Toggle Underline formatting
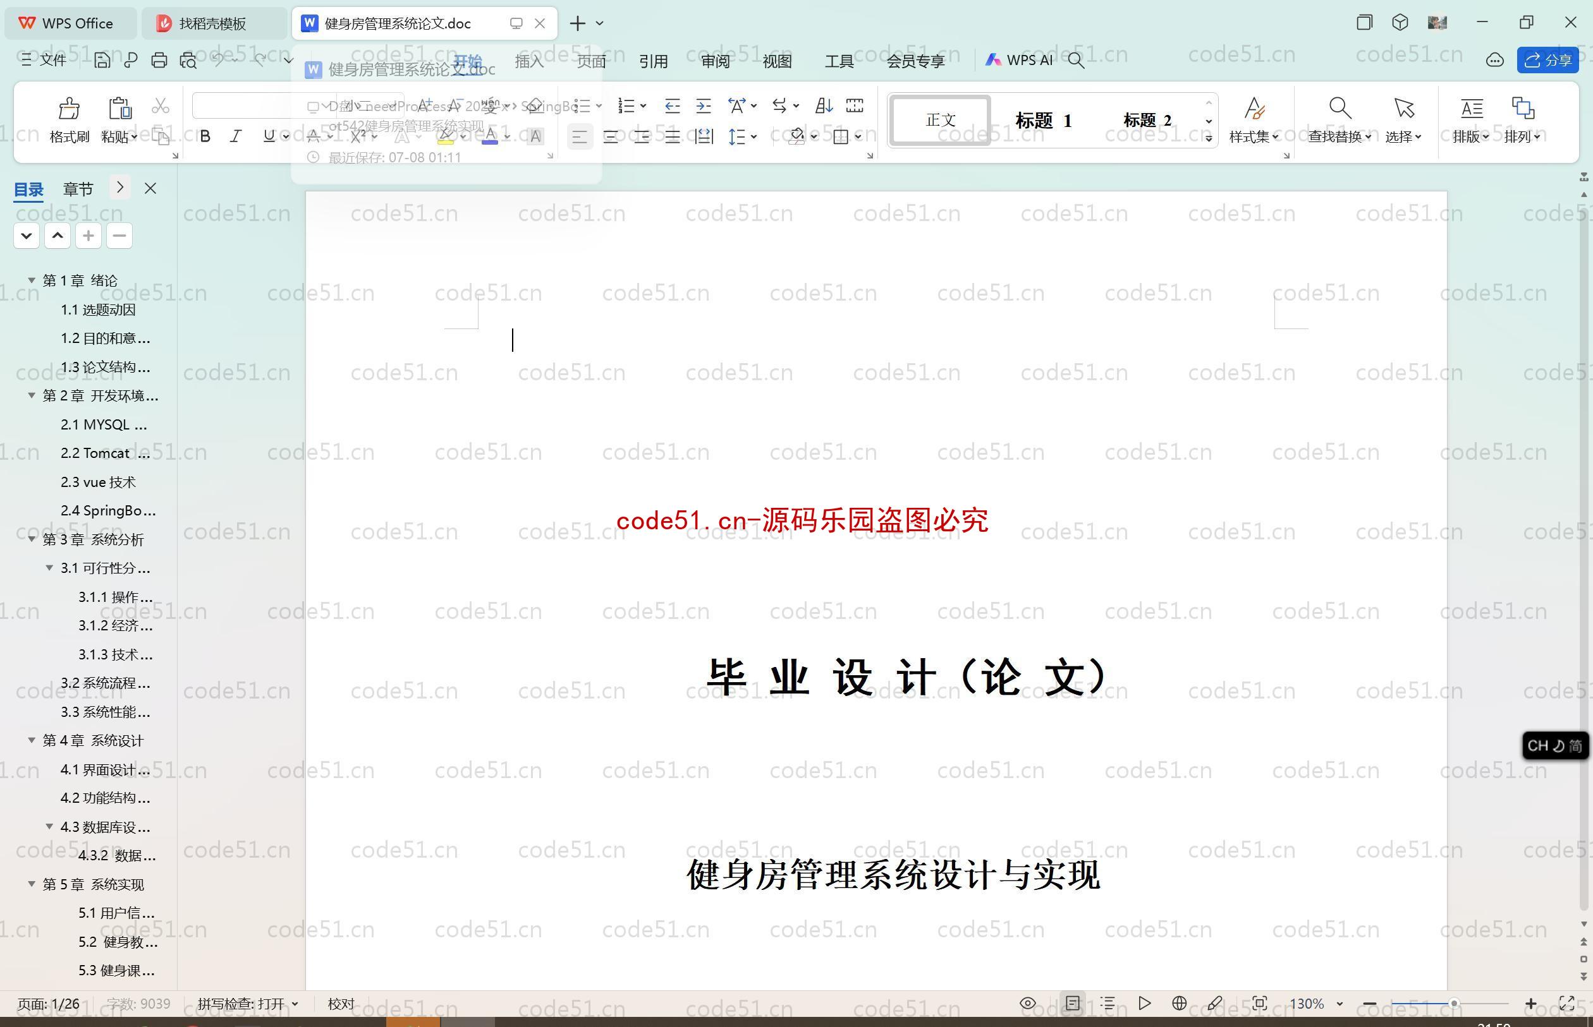Viewport: 1593px width, 1027px height. [269, 136]
